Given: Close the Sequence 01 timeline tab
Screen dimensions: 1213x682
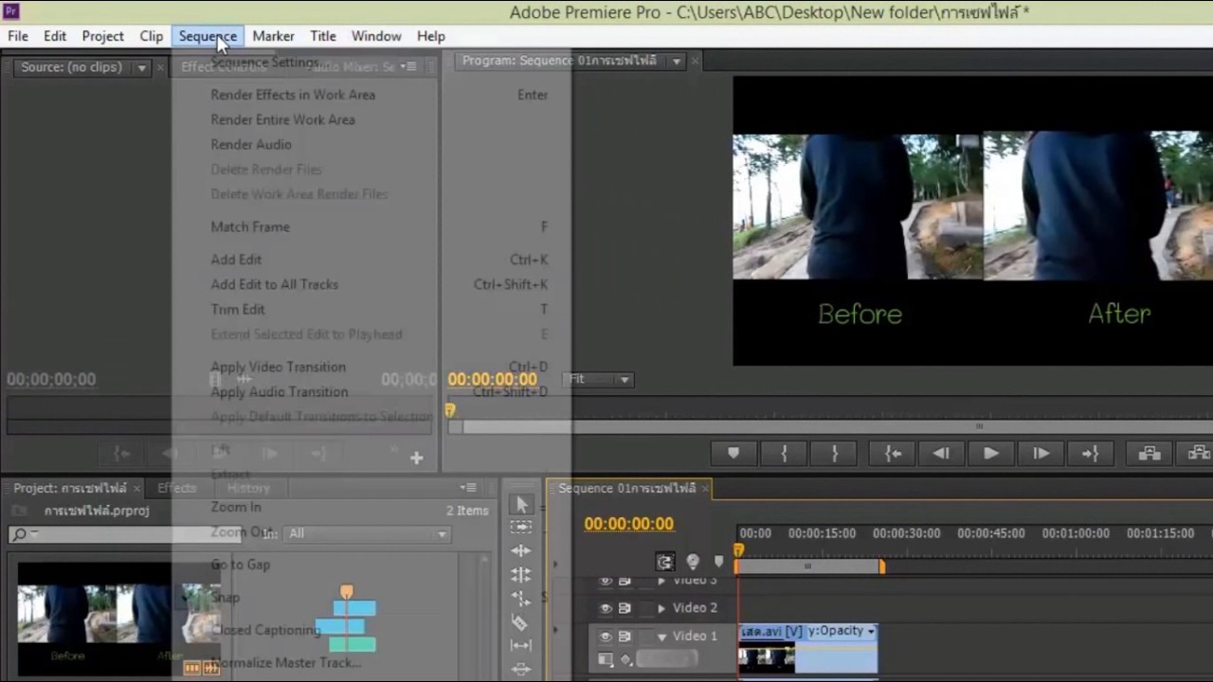Looking at the screenshot, I should pyautogui.click(x=705, y=489).
